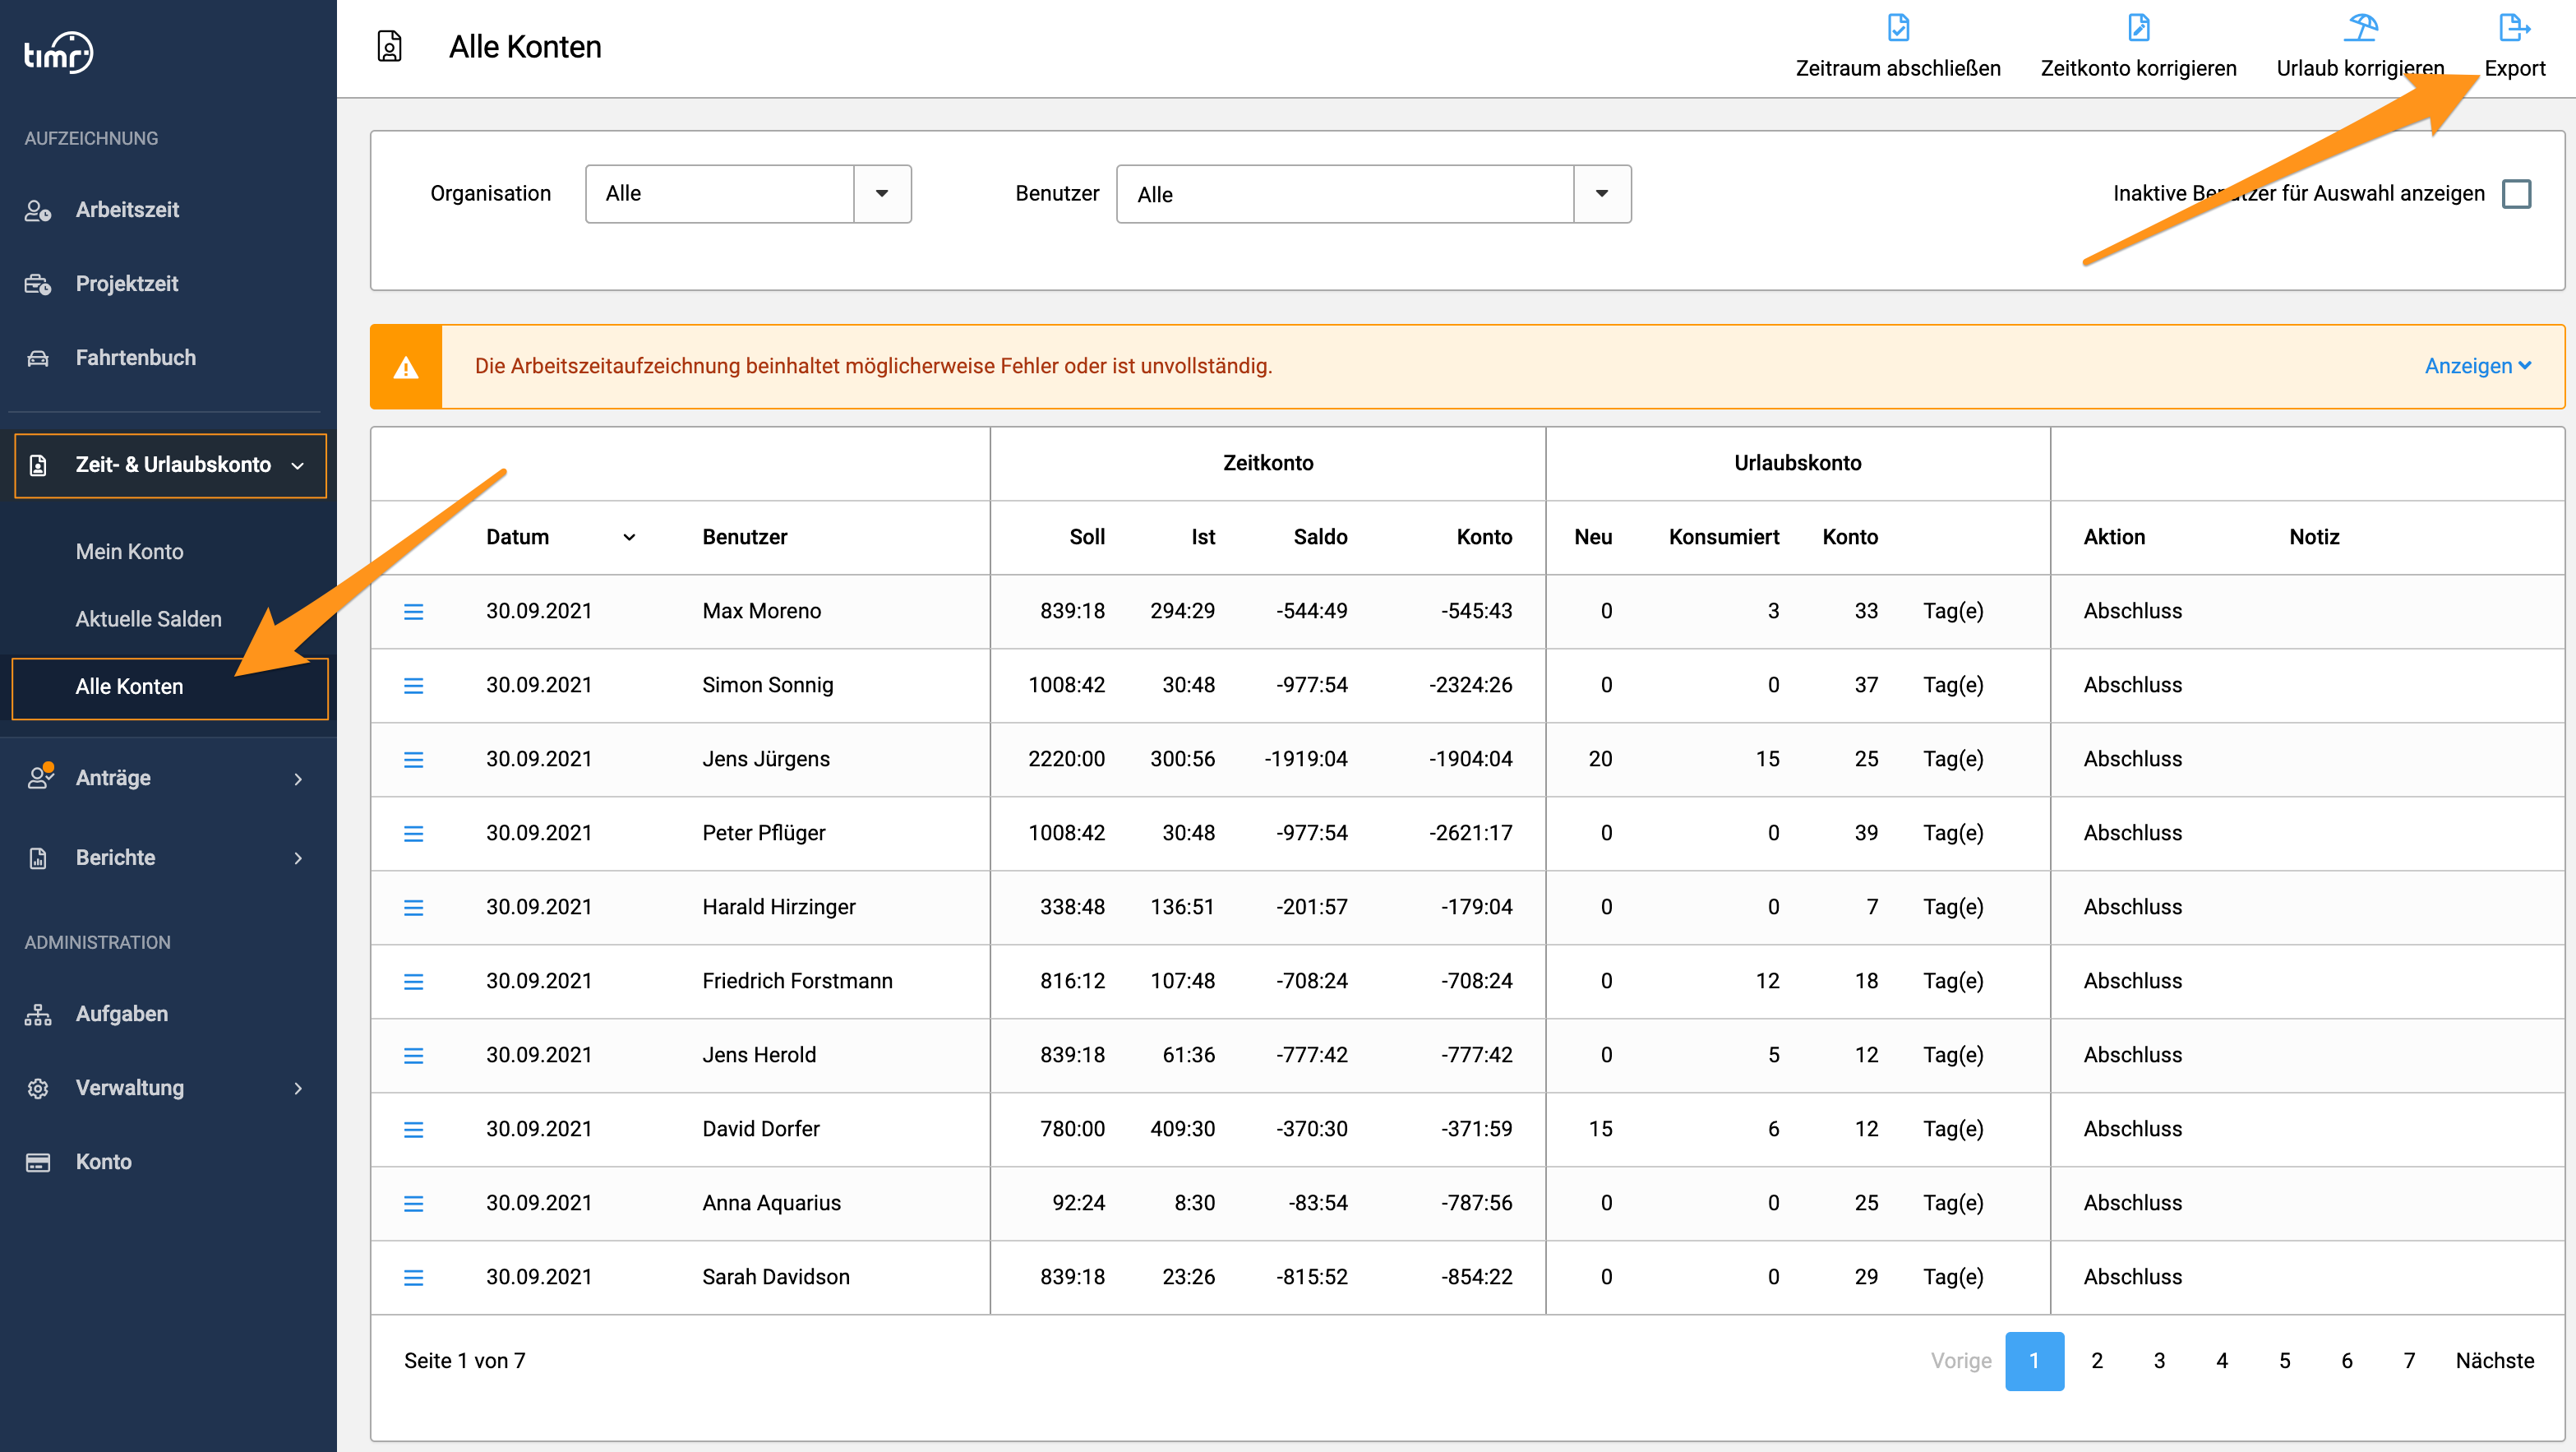
Task: Sort by Datum column arrow
Action: pos(629,537)
